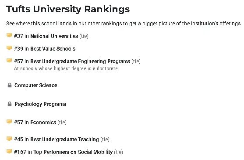Click the #167 rank number text
This screenshot has height=160, width=244.
pos(20,152)
